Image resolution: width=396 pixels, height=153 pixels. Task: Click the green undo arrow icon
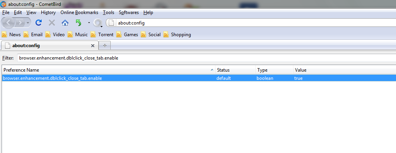pos(79,23)
